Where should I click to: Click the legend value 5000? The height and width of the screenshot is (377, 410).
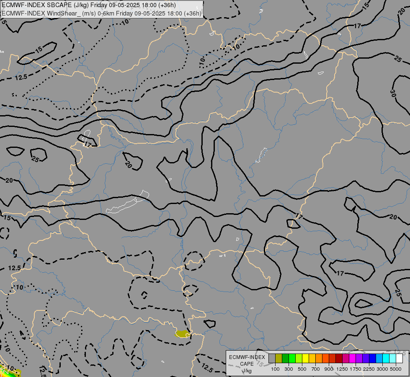click(396, 369)
